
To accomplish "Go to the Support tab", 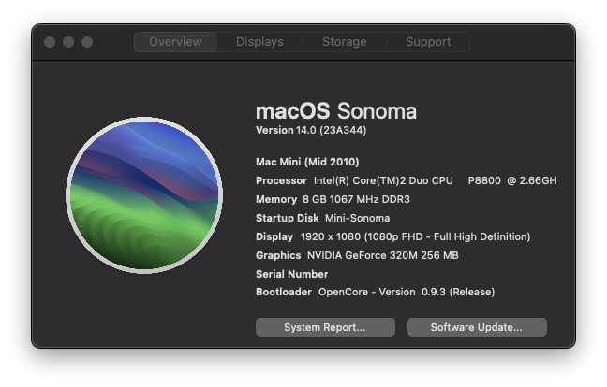I will click(x=428, y=42).
